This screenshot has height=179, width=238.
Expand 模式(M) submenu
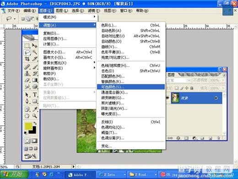pyautogui.click(x=68, y=17)
